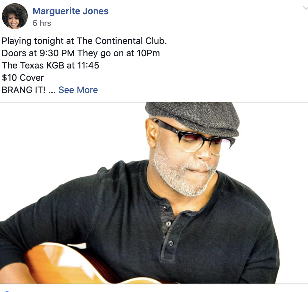
Task: Click the partial blue reaction icon below the photo
Action: [7, 291]
